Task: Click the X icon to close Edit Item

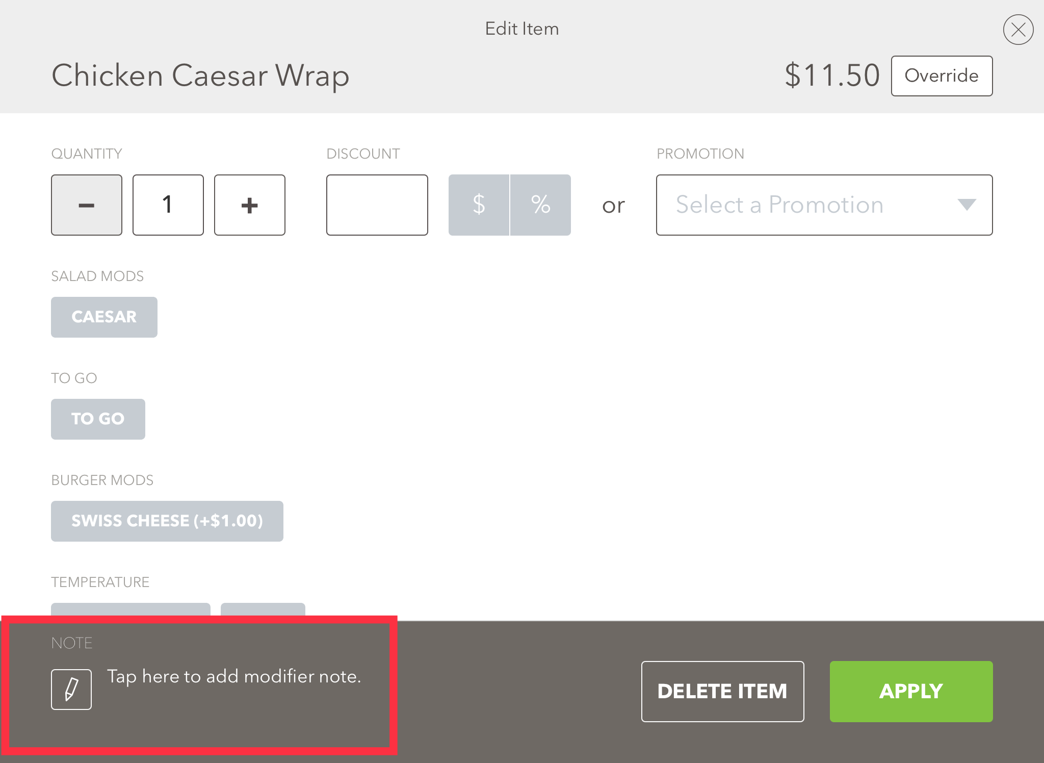Action: 1019,29
